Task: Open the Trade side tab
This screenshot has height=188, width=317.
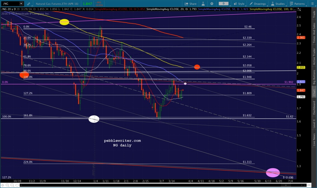Action: 314,14
